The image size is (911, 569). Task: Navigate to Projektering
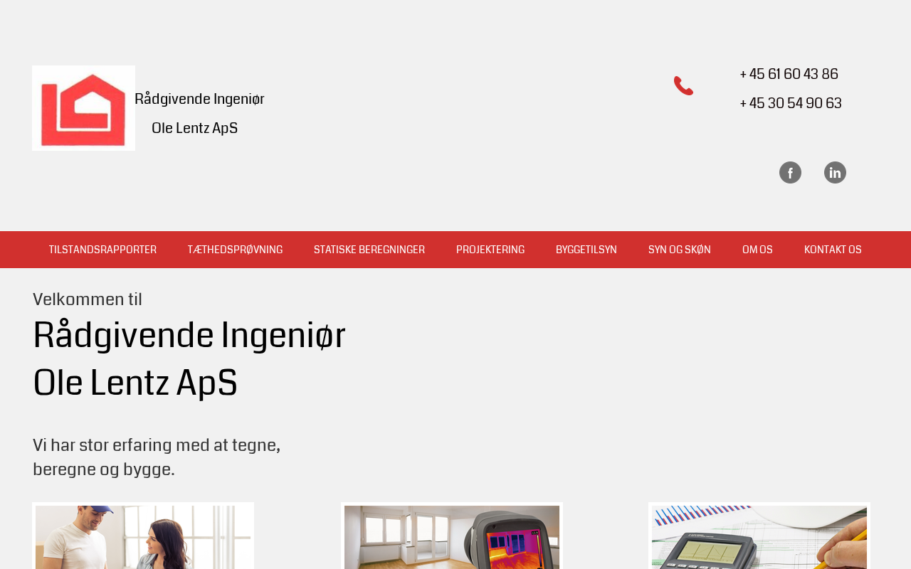490,250
